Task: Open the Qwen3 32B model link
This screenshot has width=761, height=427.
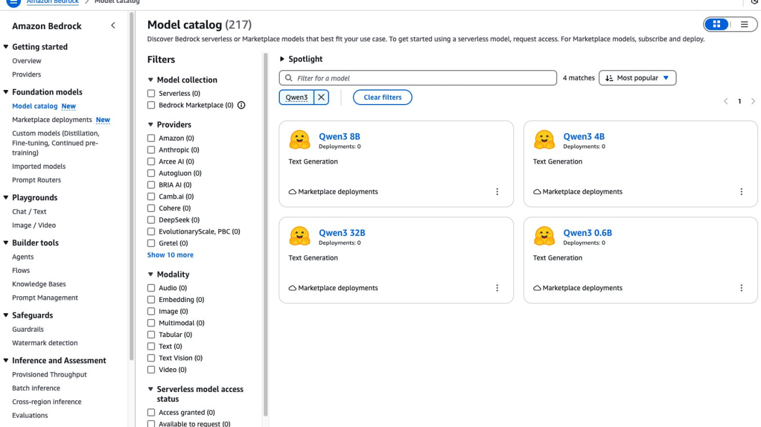Action: pyautogui.click(x=342, y=233)
